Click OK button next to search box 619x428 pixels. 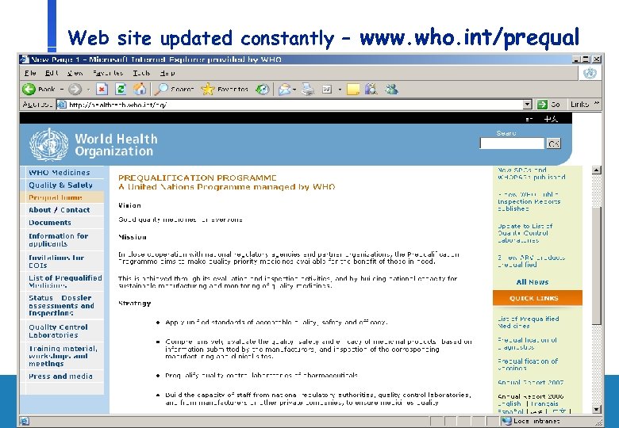[x=553, y=143]
